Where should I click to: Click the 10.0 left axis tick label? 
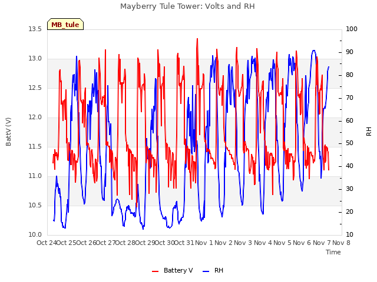[35, 235]
